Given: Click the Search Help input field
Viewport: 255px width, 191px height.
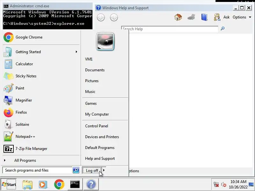Looking at the screenshot, I should (x=170, y=29).
